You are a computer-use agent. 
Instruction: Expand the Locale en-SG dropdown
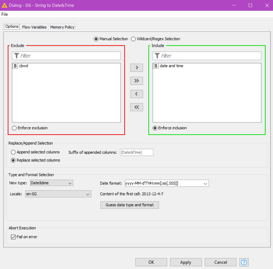click(58, 194)
